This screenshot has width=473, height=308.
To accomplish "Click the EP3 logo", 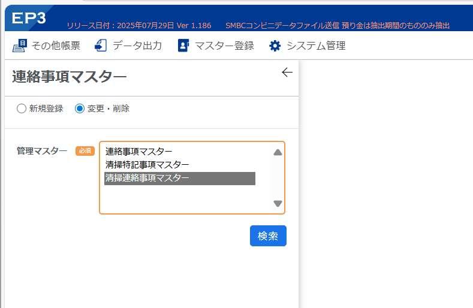I will [29, 18].
